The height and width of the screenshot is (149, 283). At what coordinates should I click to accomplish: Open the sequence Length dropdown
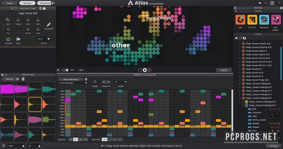(x=121, y=82)
